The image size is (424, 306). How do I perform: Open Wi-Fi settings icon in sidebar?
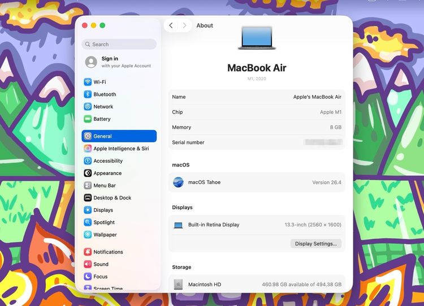(88, 82)
